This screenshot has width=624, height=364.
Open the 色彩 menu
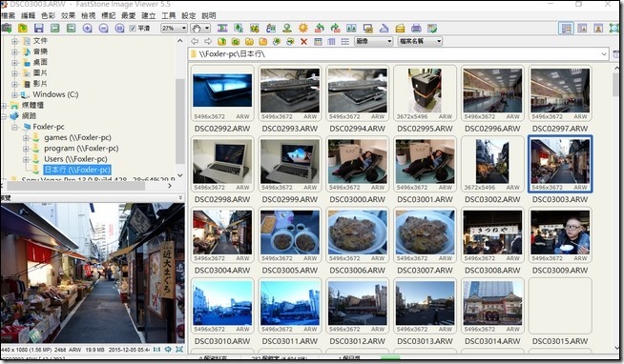coord(48,15)
